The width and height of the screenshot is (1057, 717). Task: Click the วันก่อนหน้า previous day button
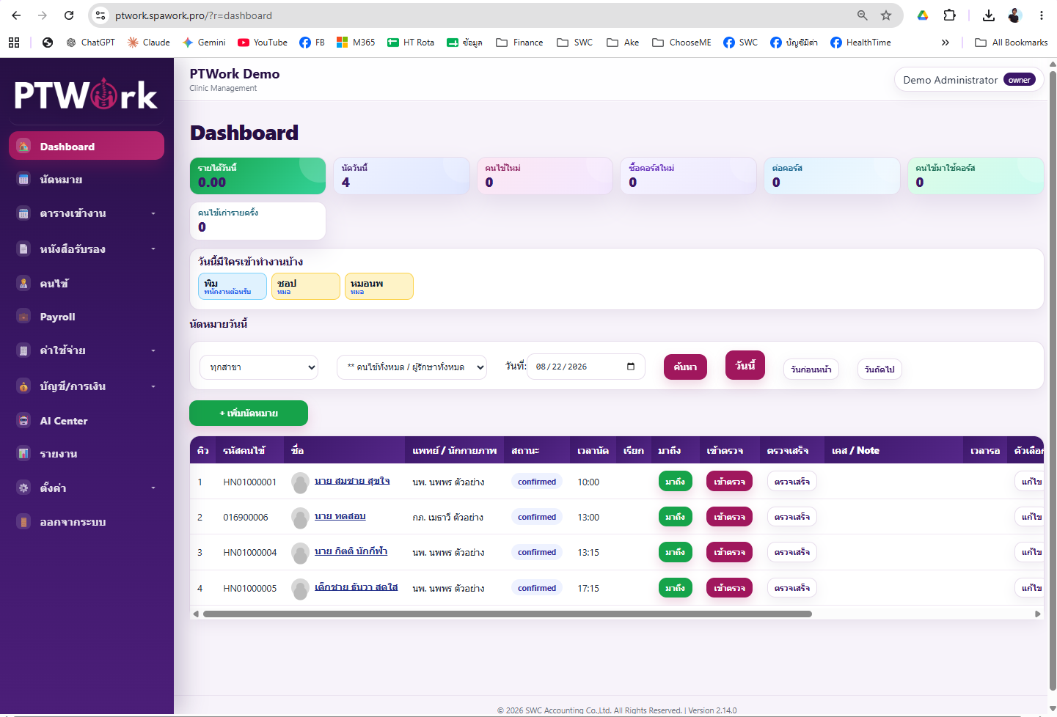pos(811,369)
